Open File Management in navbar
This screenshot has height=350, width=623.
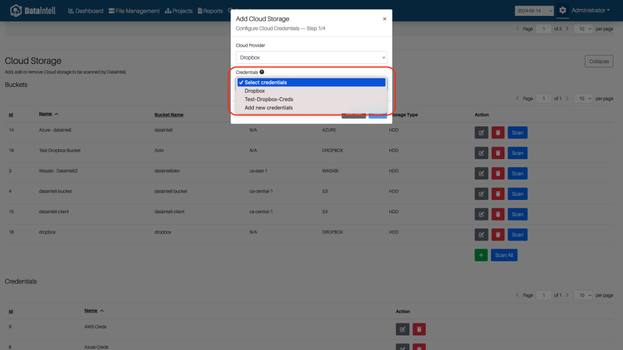(x=134, y=11)
